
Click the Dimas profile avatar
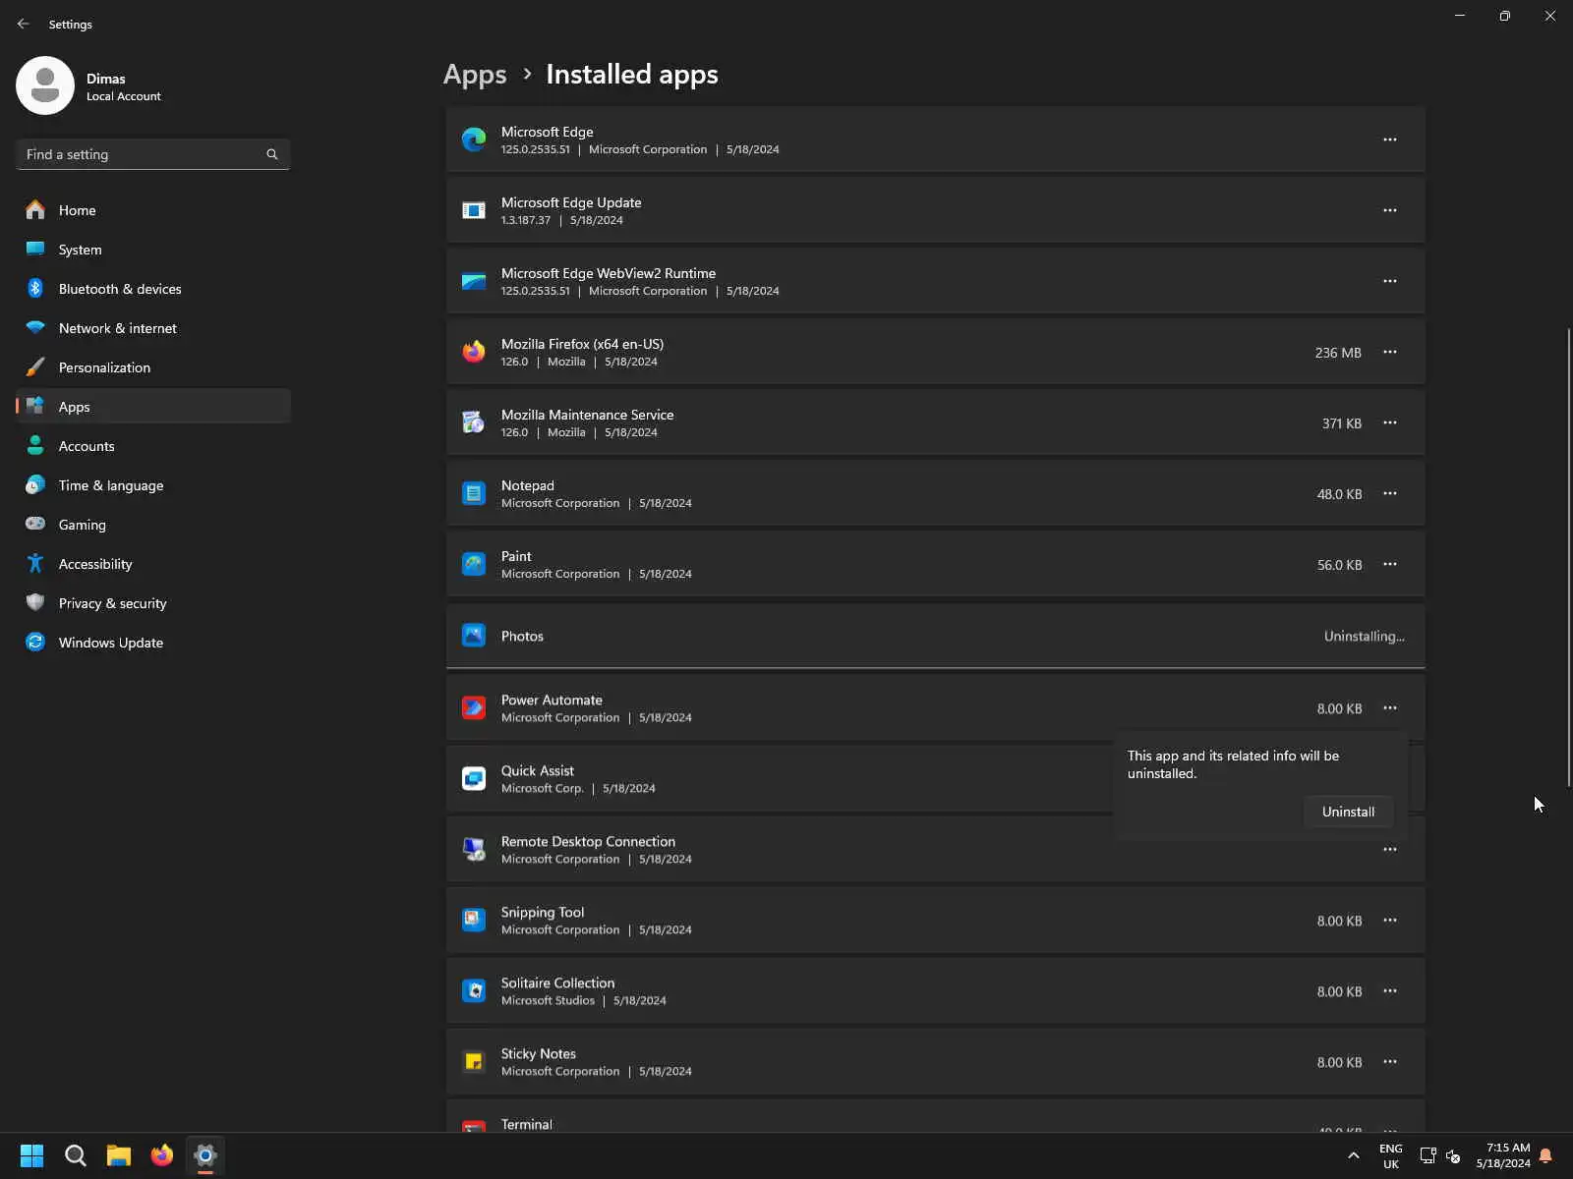pyautogui.click(x=45, y=85)
